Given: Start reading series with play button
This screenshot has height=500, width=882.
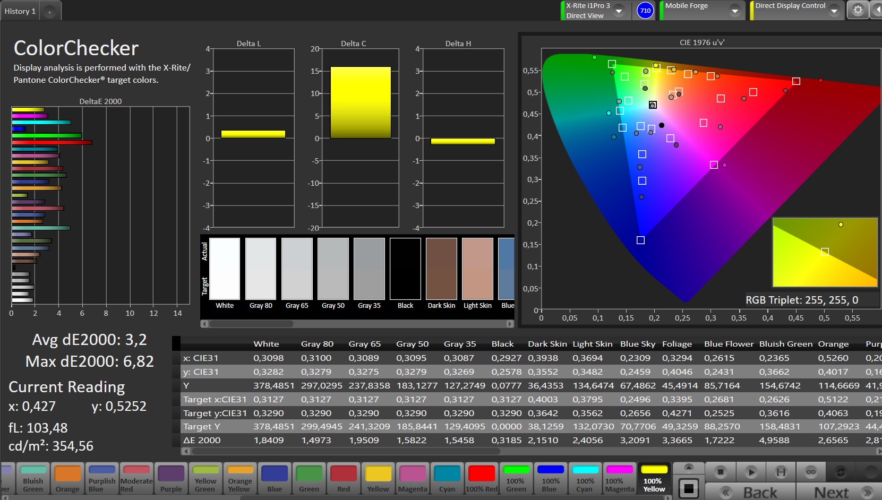Looking at the screenshot, I should 750,471.
